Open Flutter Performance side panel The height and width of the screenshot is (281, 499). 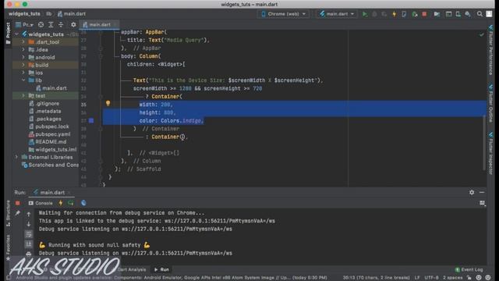(x=490, y=50)
